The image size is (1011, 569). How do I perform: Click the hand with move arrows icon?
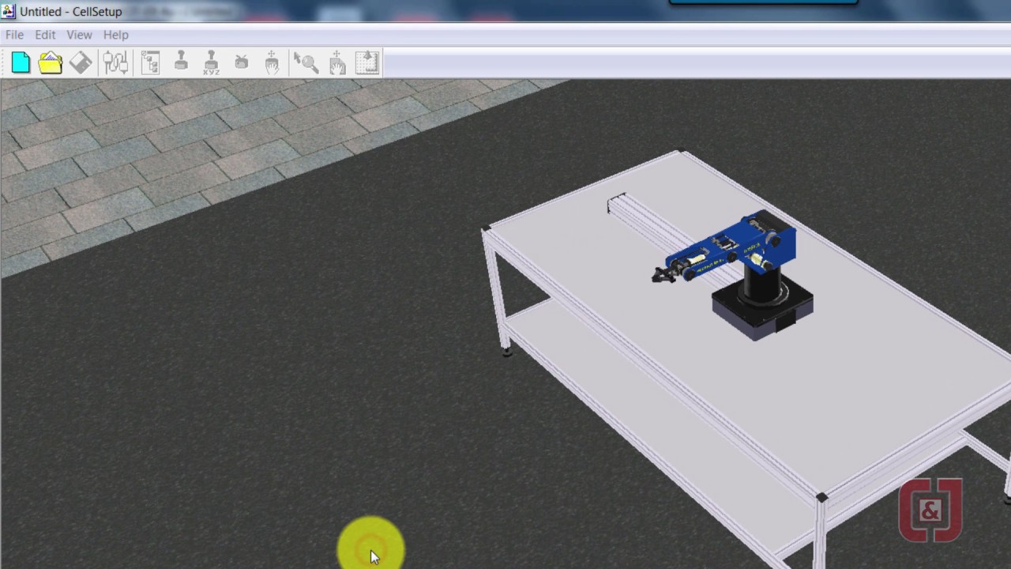coord(272,63)
